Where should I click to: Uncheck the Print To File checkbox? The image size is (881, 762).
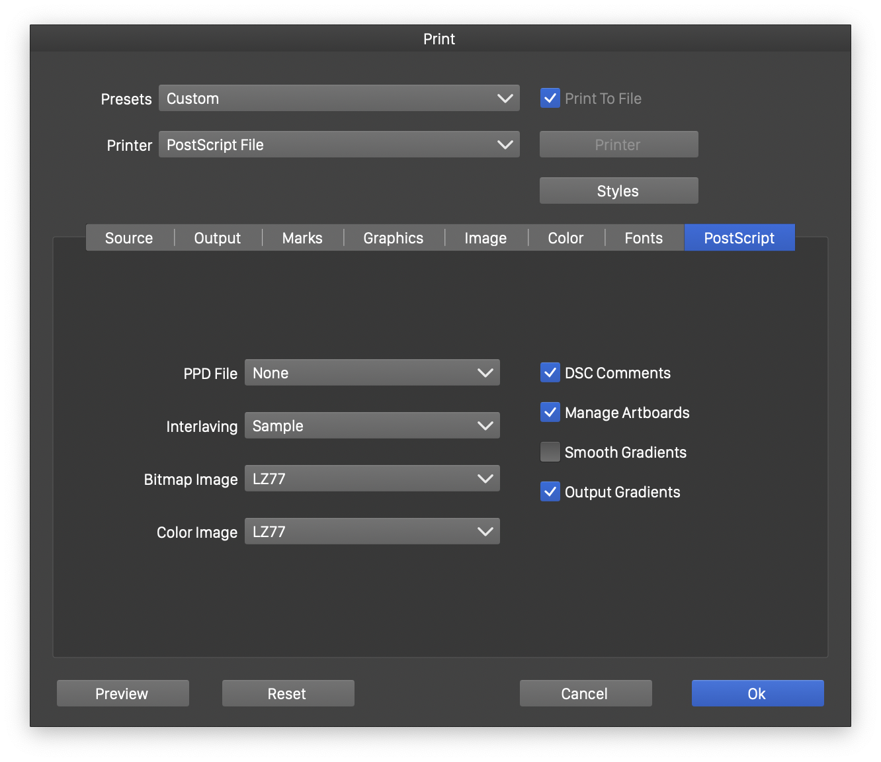coord(550,99)
